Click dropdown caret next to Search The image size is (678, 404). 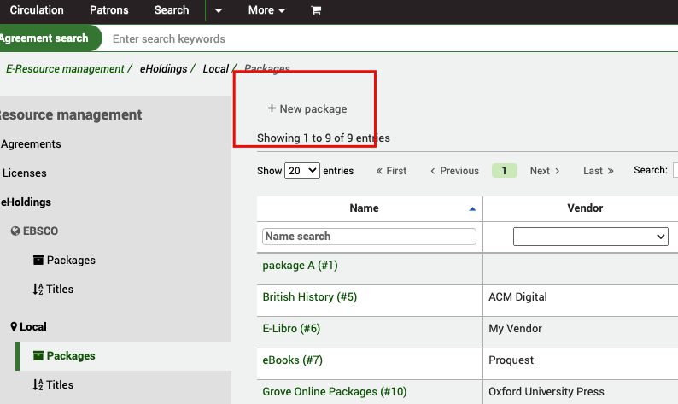pyautogui.click(x=219, y=10)
